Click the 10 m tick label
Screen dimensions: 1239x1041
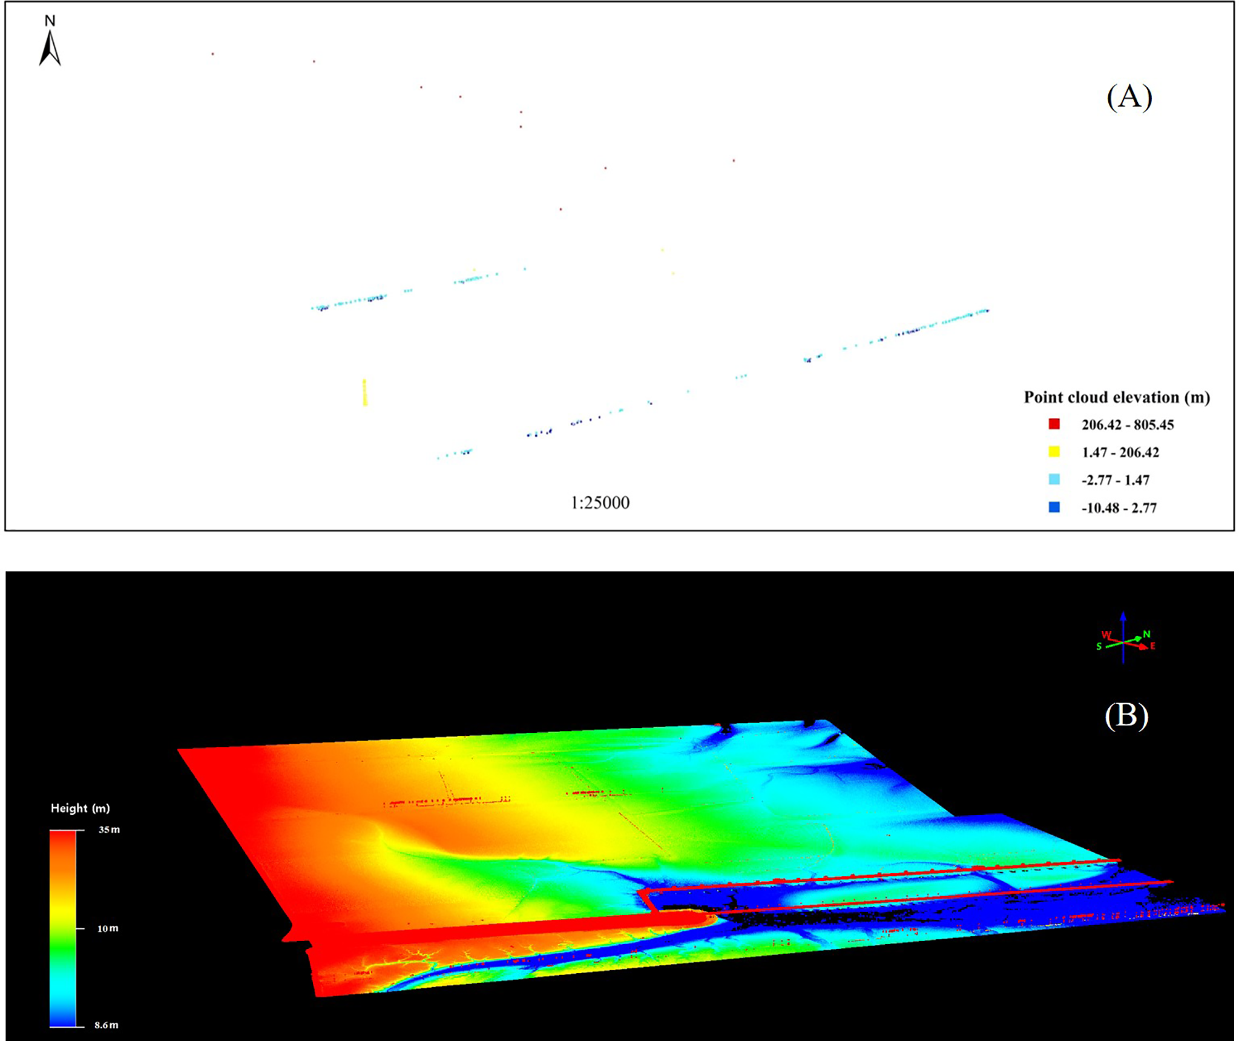click(108, 928)
